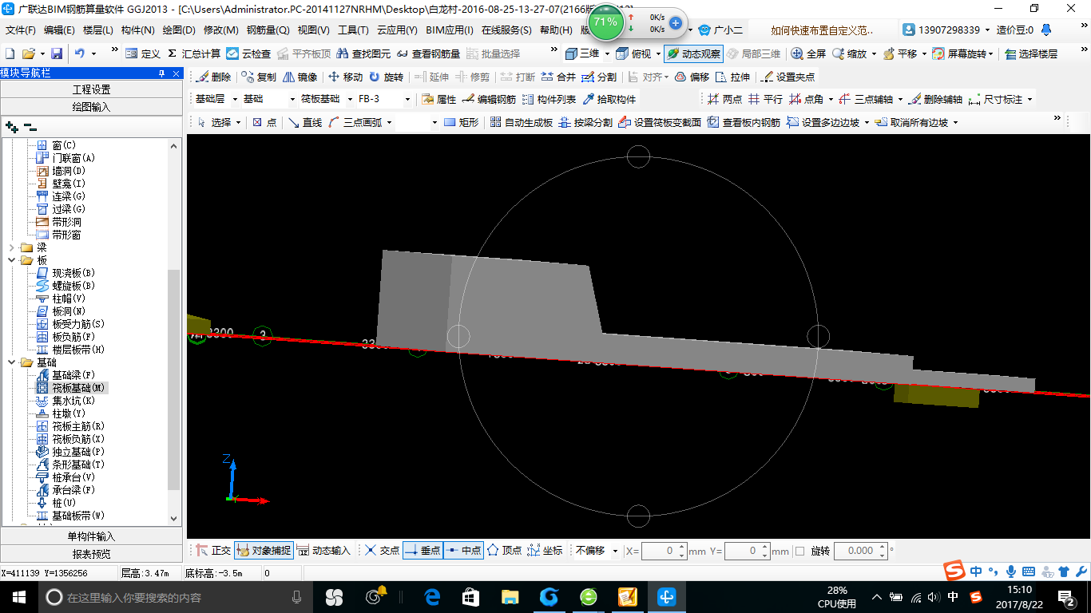Screen dimensions: 1091x613
Task: Open the BIM应用(I) menu
Action: (450, 30)
